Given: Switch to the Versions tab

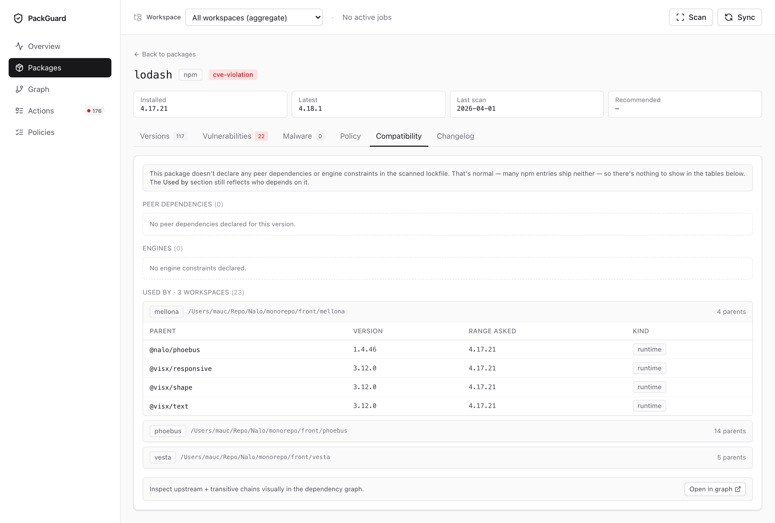Looking at the screenshot, I should (x=163, y=136).
